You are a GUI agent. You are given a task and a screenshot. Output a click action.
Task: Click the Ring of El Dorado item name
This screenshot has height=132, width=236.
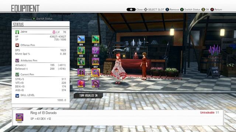[x=44, y=113]
